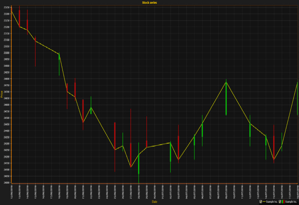
Task: Select the green candle at 18/06/2018
Action: 59,64
